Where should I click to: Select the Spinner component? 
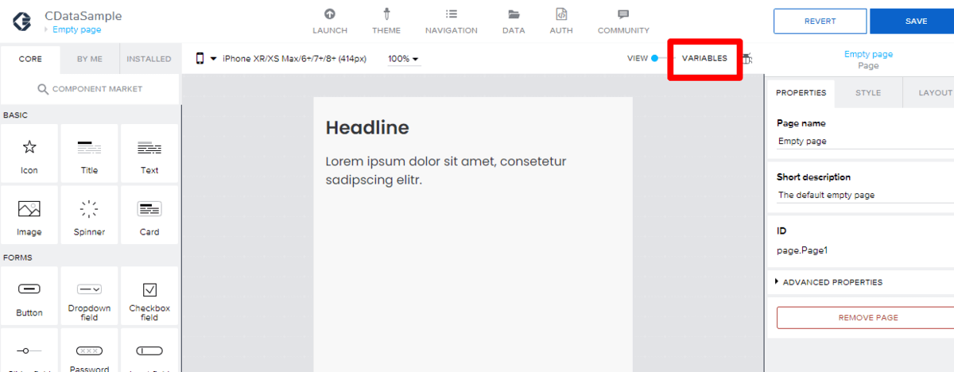click(x=89, y=215)
